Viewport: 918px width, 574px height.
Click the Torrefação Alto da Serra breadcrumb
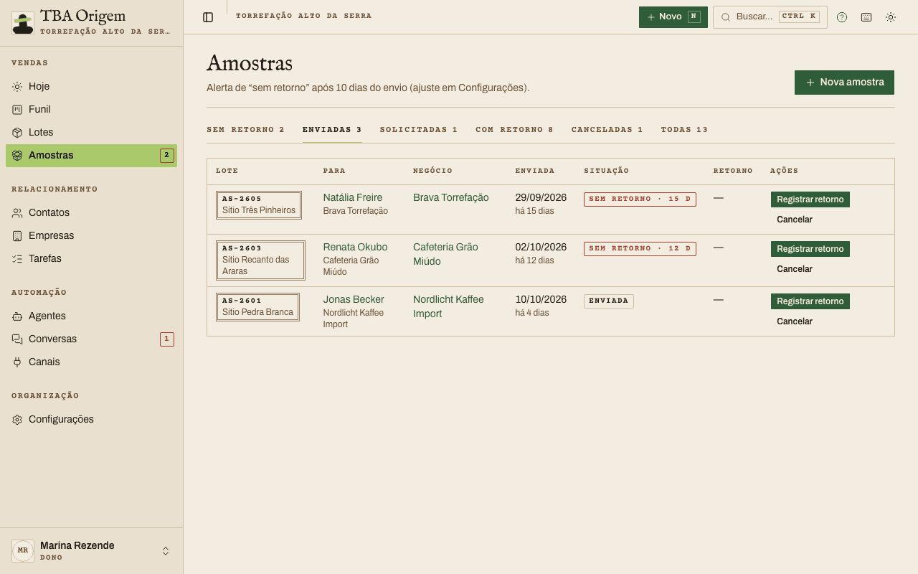pyautogui.click(x=304, y=16)
